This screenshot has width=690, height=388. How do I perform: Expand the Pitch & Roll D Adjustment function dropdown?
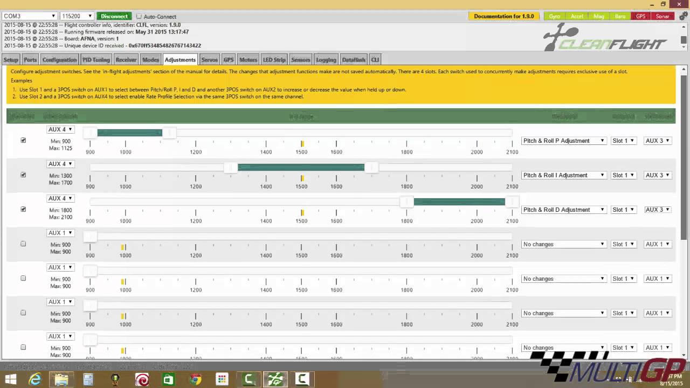(x=564, y=210)
